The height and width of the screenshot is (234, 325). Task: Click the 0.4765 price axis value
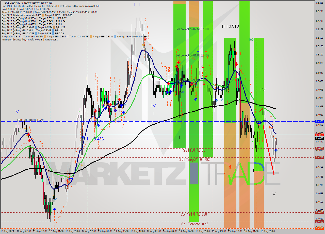click(x=320, y=167)
